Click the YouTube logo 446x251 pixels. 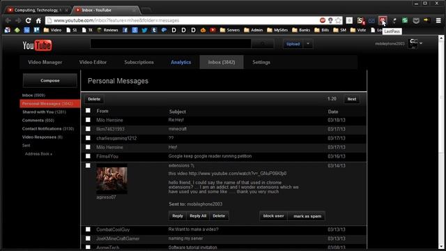point(37,45)
